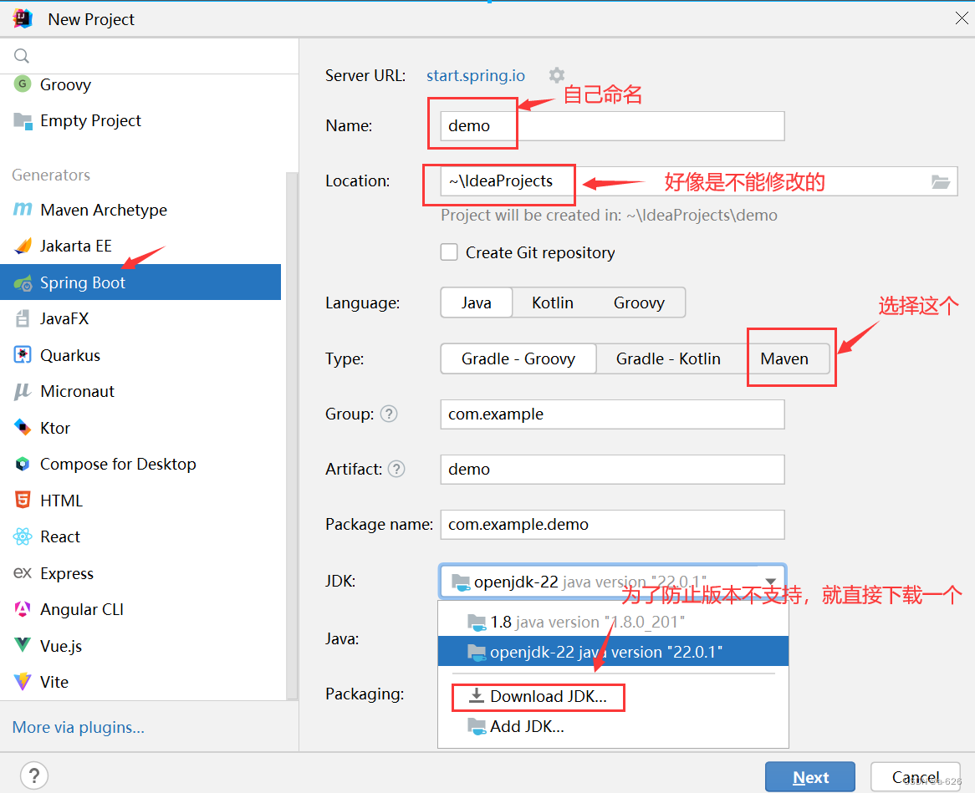This screenshot has width=975, height=793.
Task: Select the Quarkus generator icon
Action: click(x=23, y=354)
